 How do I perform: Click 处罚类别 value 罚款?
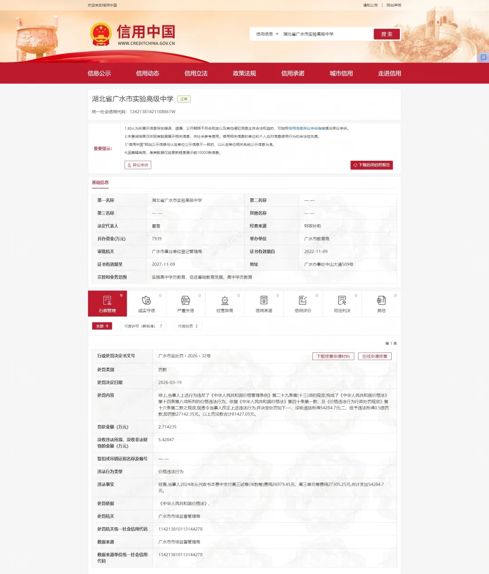coord(163,370)
